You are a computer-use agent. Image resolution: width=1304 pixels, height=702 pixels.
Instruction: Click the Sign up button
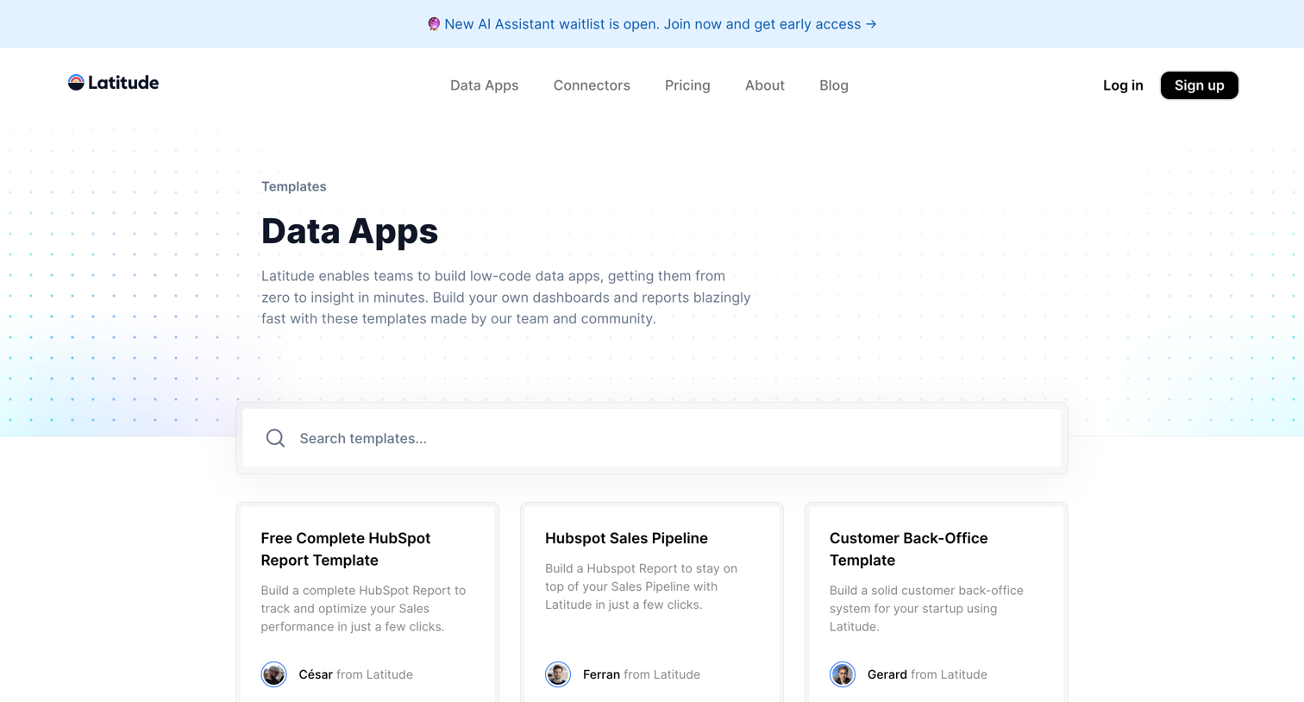[x=1199, y=85]
